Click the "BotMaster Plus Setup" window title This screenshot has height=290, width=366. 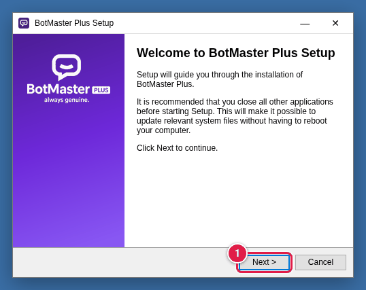[74, 23]
